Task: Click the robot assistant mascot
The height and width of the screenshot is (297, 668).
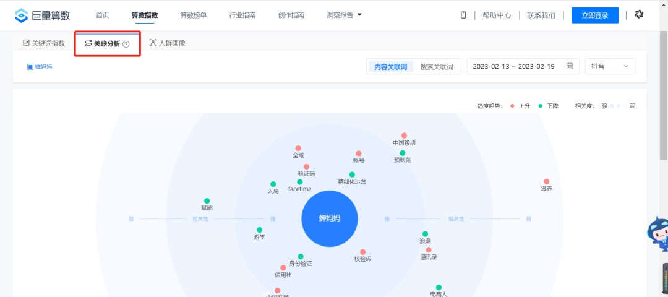Action: point(657,235)
